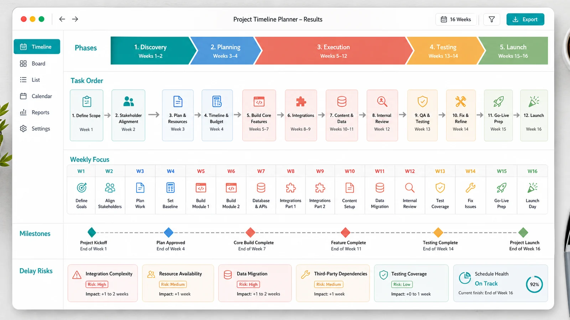Click the 12. Launch confetti task icon
Screen dimensions: 570x320
click(x=534, y=101)
